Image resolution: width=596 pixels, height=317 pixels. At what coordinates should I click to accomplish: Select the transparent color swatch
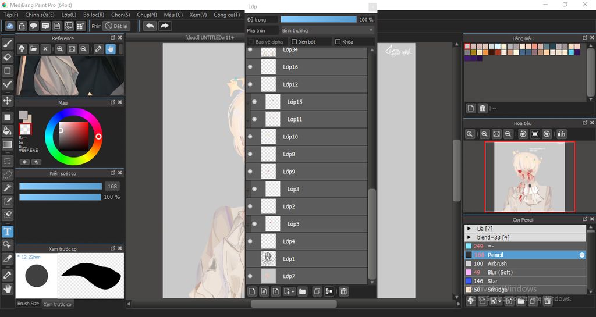[25, 129]
